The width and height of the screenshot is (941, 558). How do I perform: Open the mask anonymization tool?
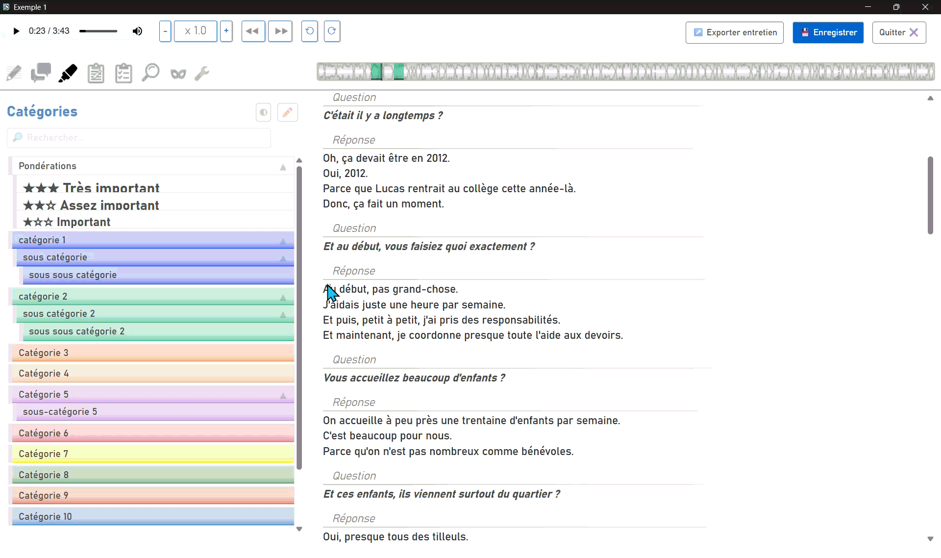(x=178, y=74)
